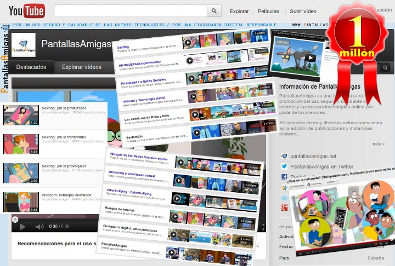
Task: Play all in #ETIQUETASsinpermisoNO playlist
Action: 189,61
